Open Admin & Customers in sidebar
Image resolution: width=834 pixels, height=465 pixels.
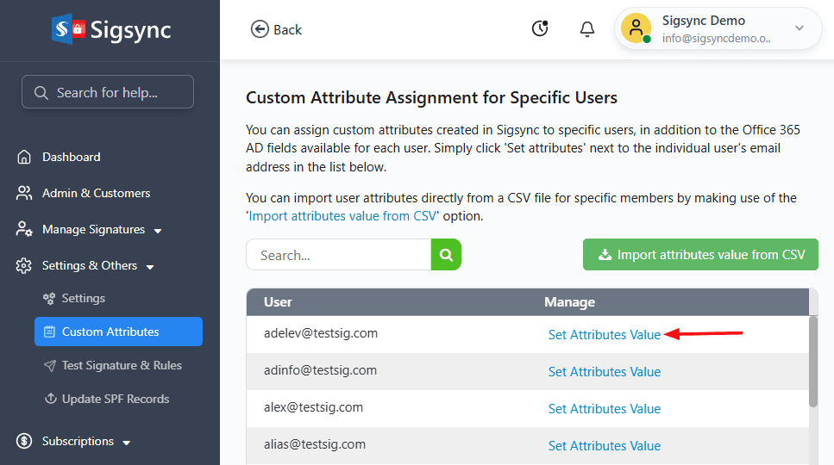96,193
